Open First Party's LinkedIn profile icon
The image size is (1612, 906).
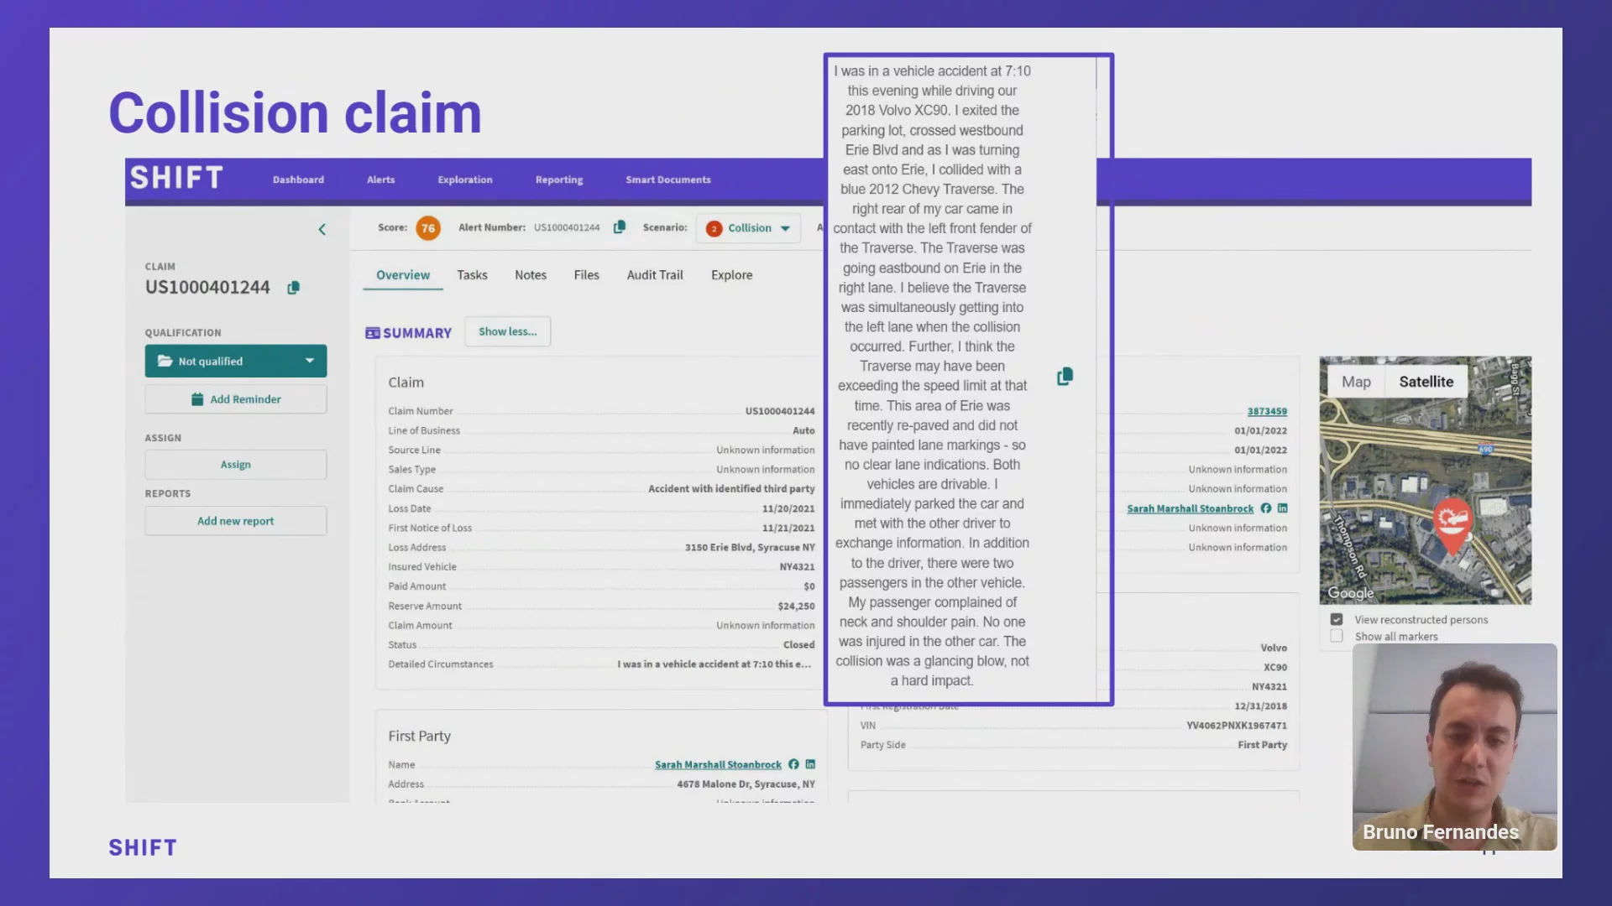click(x=810, y=764)
